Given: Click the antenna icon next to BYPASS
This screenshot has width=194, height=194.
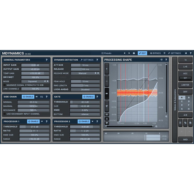Looking at the screenshot, I should [x=165, y=53].
